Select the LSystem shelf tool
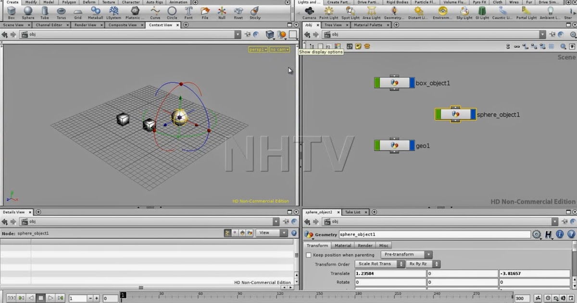This screenshot has height=303, width=577. (x=113, y=11)
